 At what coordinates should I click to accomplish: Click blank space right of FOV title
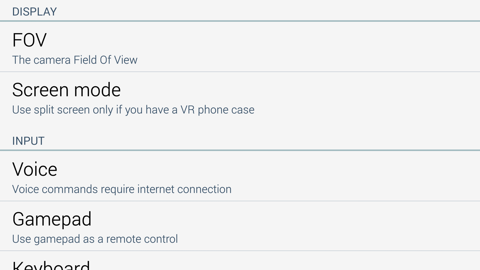pyautogui.click(x=275, y=40)
